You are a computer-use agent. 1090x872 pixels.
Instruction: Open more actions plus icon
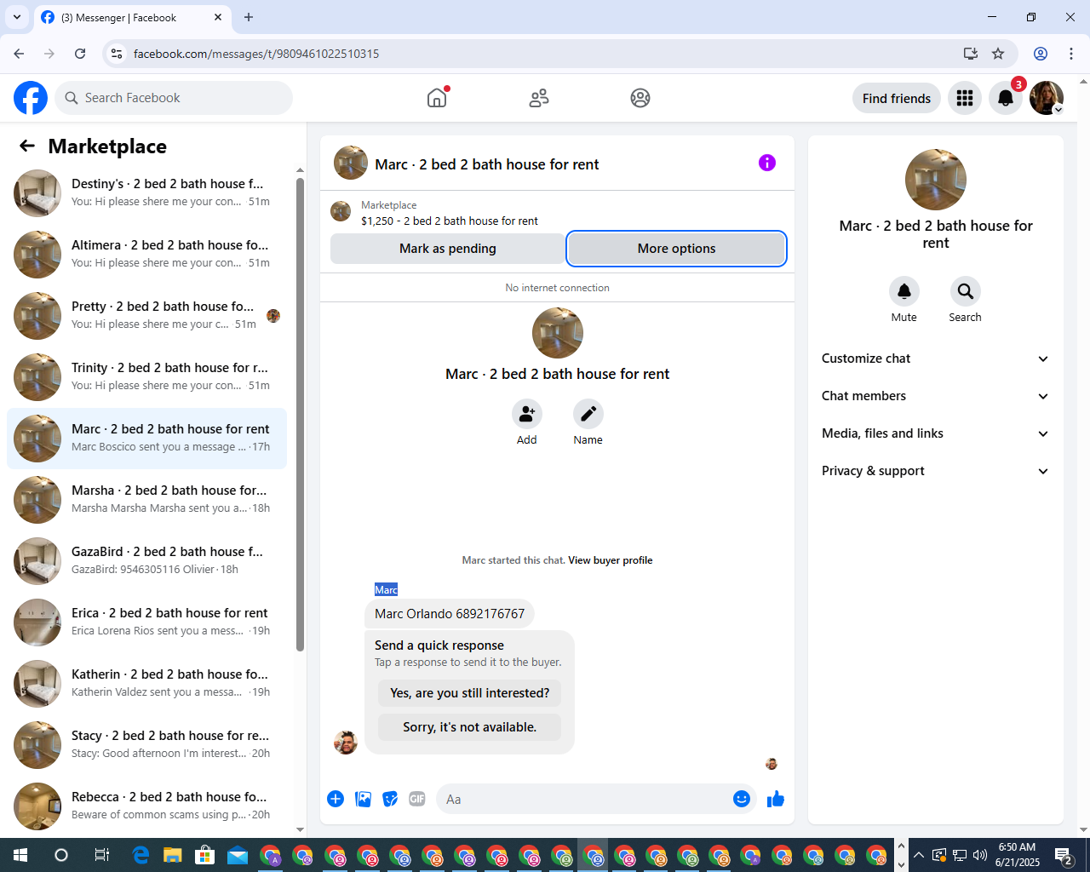pos(336,799)
